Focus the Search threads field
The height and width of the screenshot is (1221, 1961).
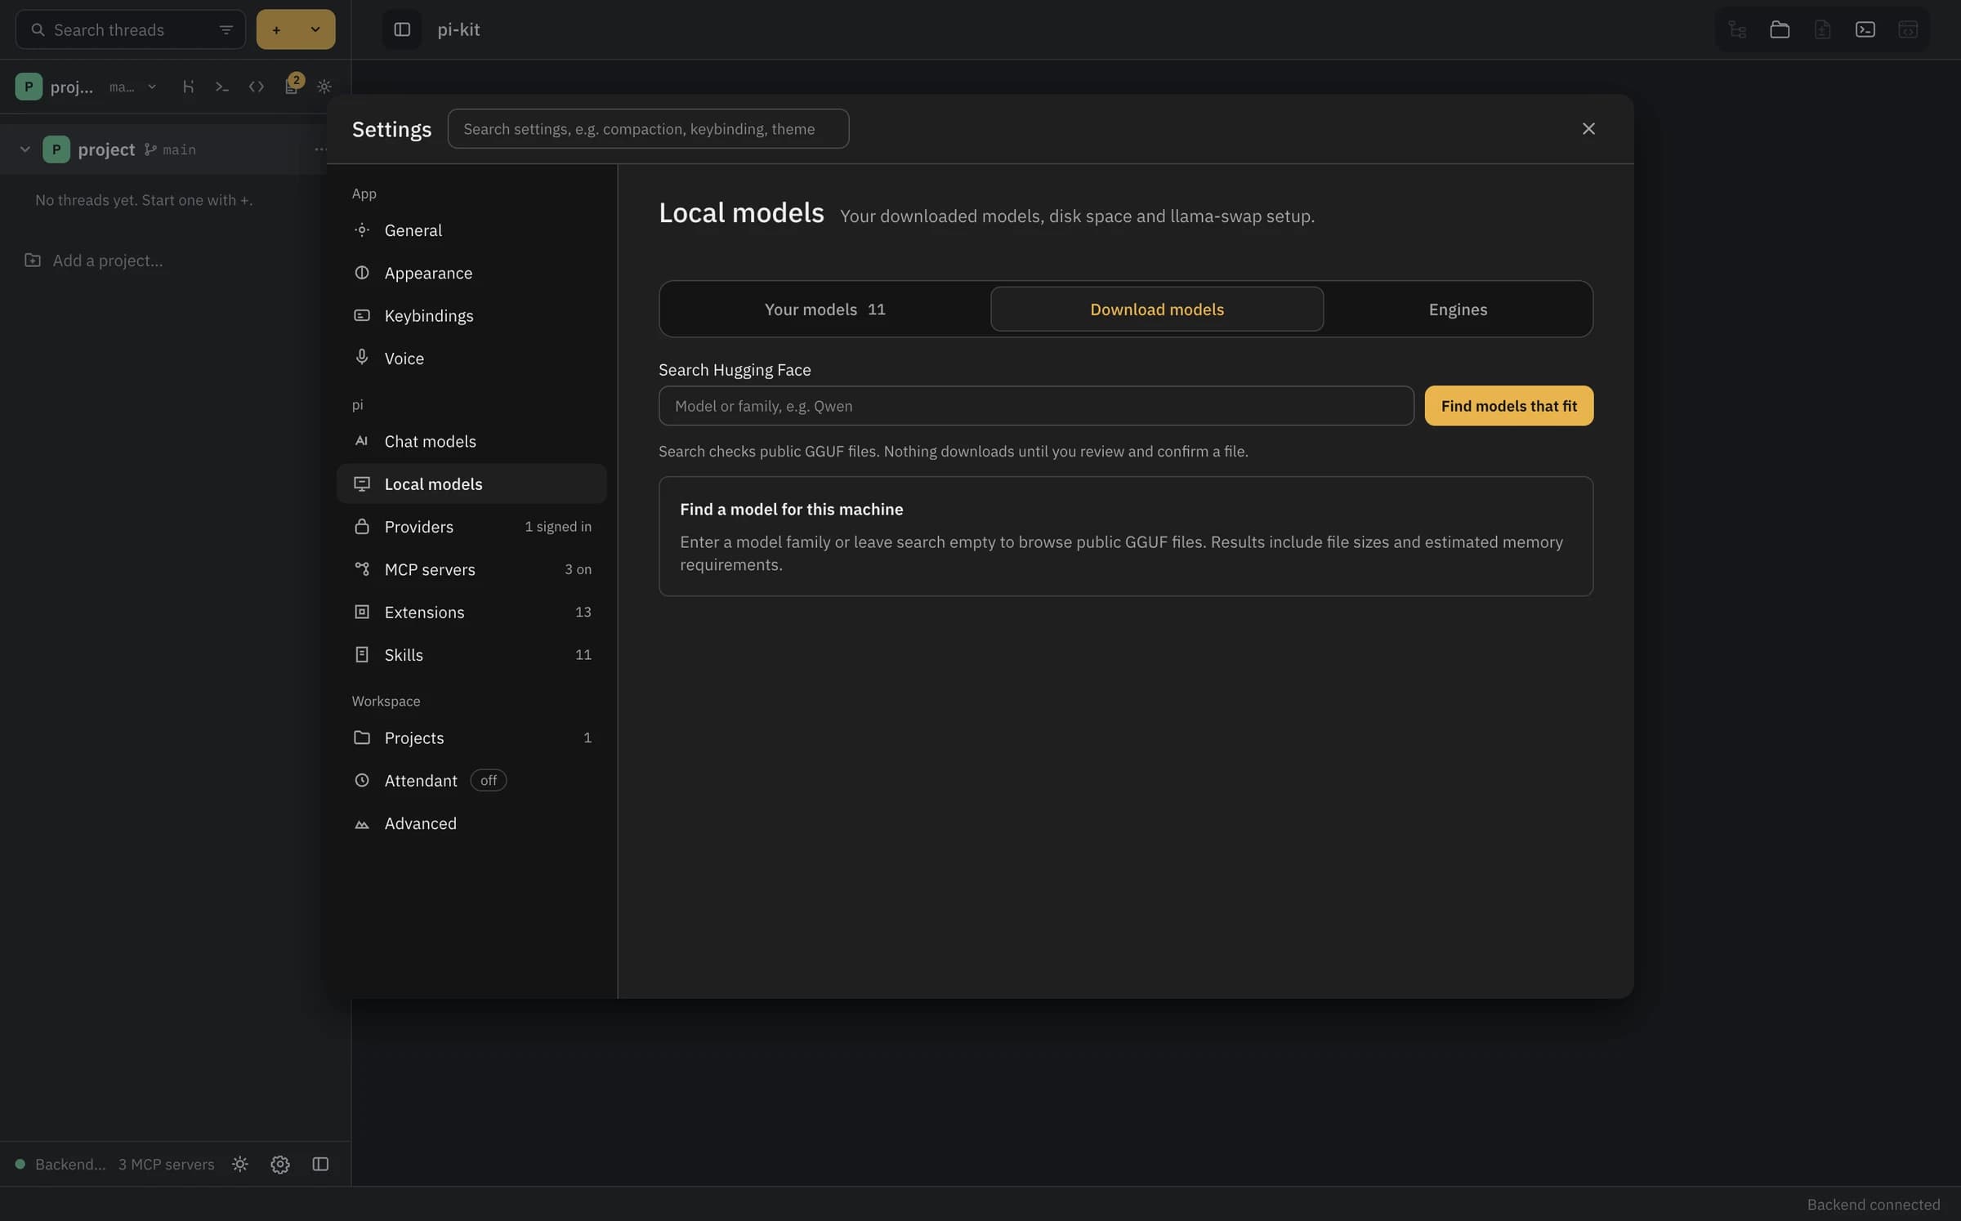tap(131, 30)
